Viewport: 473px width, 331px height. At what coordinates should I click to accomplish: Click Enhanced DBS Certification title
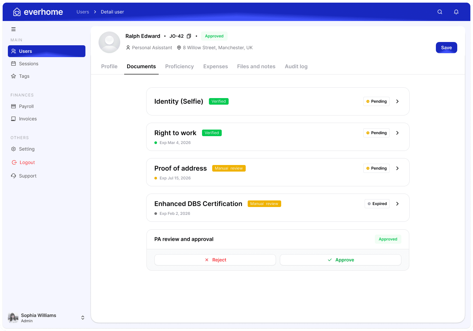[x=198, y=204]
